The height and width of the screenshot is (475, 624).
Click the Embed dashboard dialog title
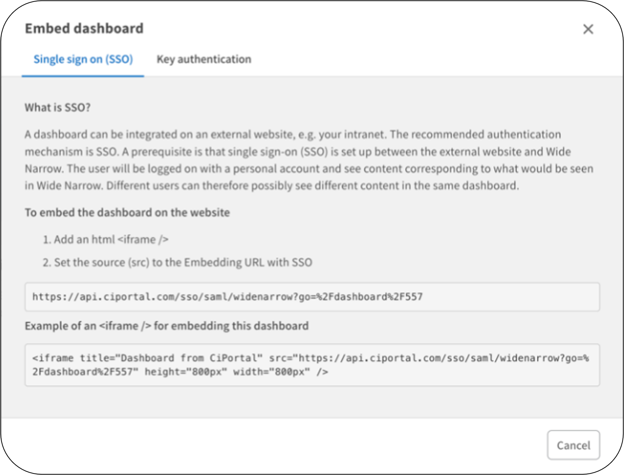84,28
